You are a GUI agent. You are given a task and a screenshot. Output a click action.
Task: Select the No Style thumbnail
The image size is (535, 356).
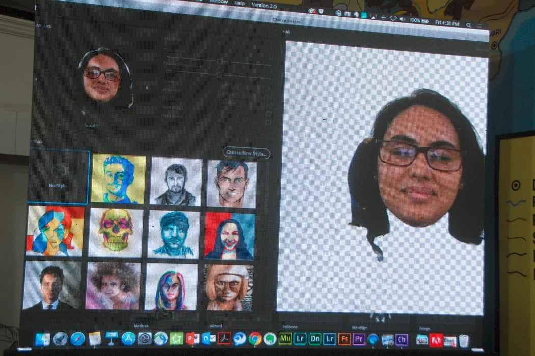pyautogui.click(x=58, y=176)
